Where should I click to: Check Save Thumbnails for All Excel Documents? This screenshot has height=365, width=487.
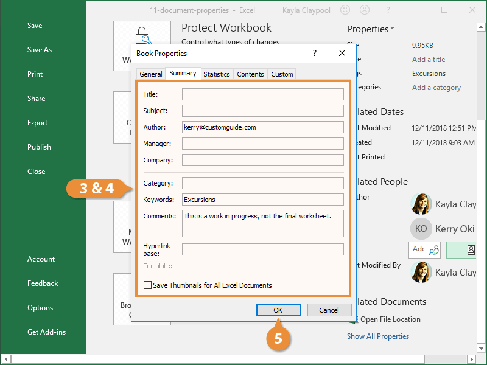(x=147, y=285)
